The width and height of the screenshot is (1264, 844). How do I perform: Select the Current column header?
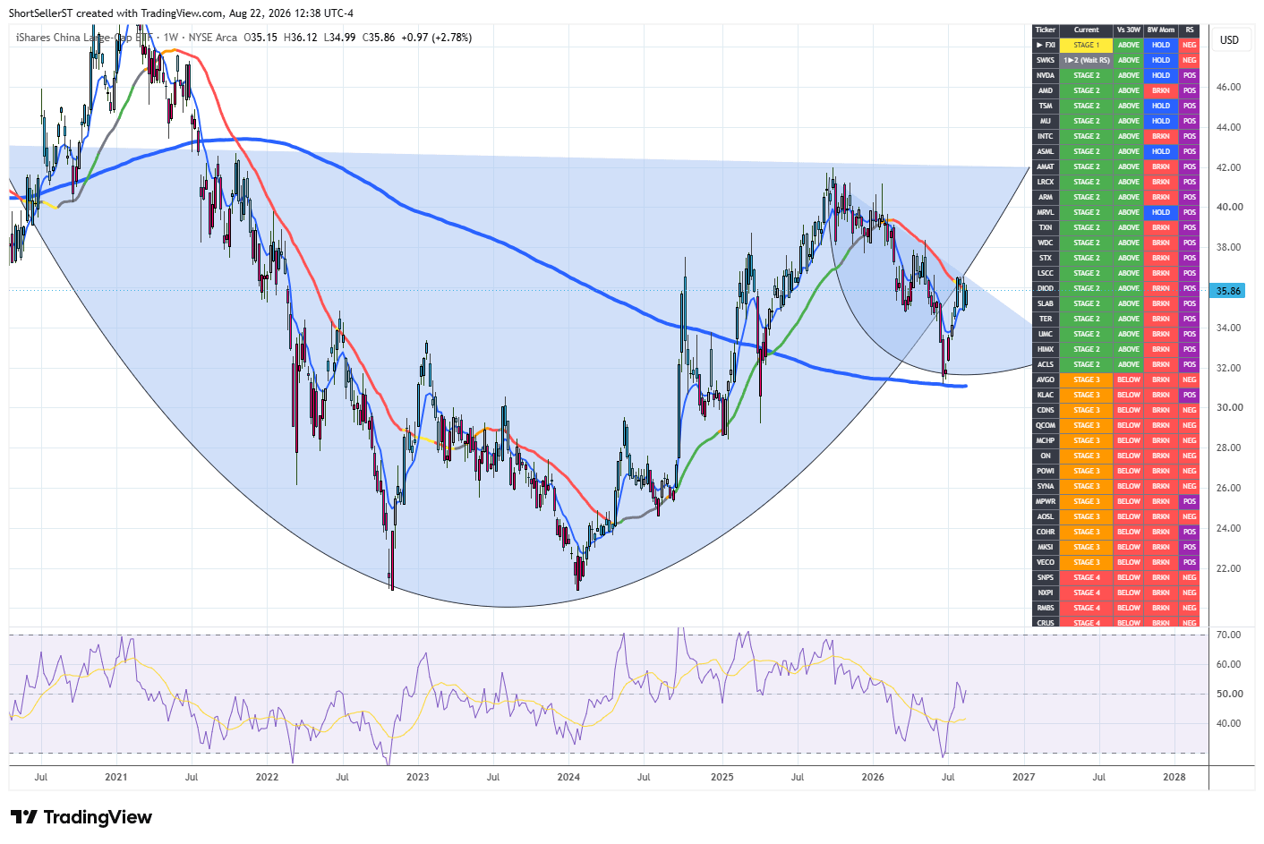[1087, 30]
